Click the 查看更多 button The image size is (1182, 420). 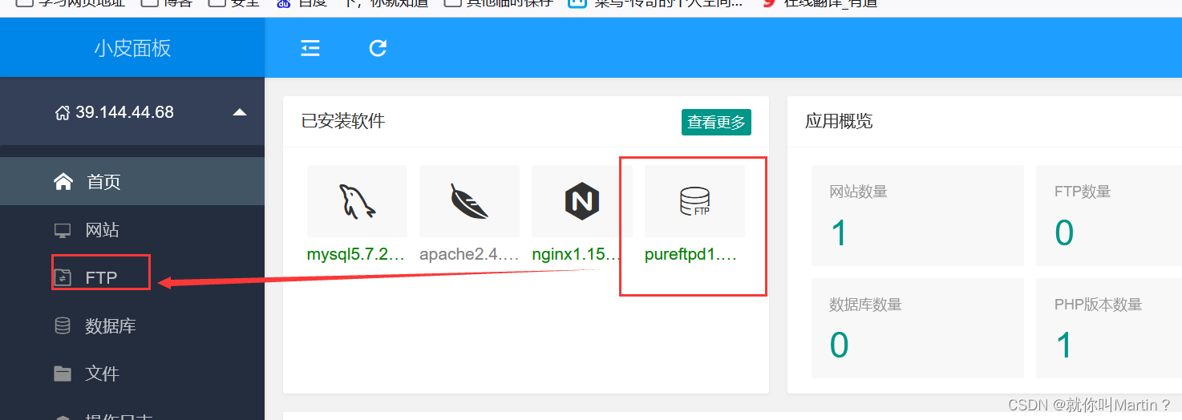(x=716, y=122)
